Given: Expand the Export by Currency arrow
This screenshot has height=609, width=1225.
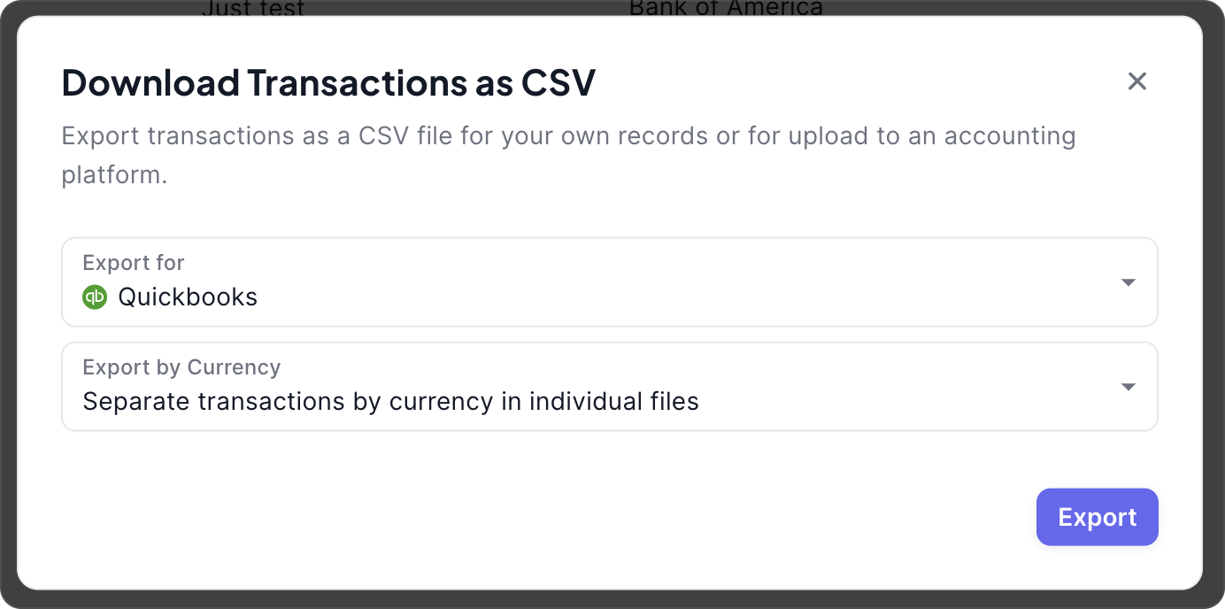Looking at the screenshot, I should tap(1128, 387).
